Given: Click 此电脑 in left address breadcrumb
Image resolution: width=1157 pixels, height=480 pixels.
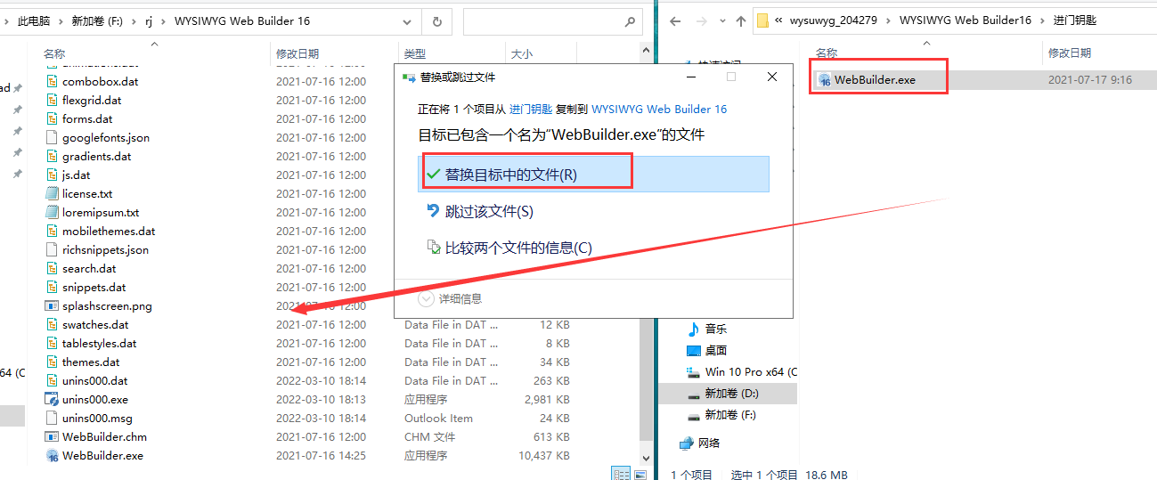Looking at the screenshot, I should click(35, 21).
